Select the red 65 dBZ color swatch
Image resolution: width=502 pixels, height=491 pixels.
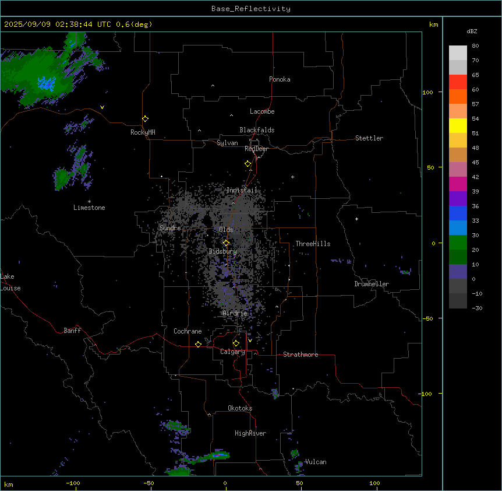(458, 82)
